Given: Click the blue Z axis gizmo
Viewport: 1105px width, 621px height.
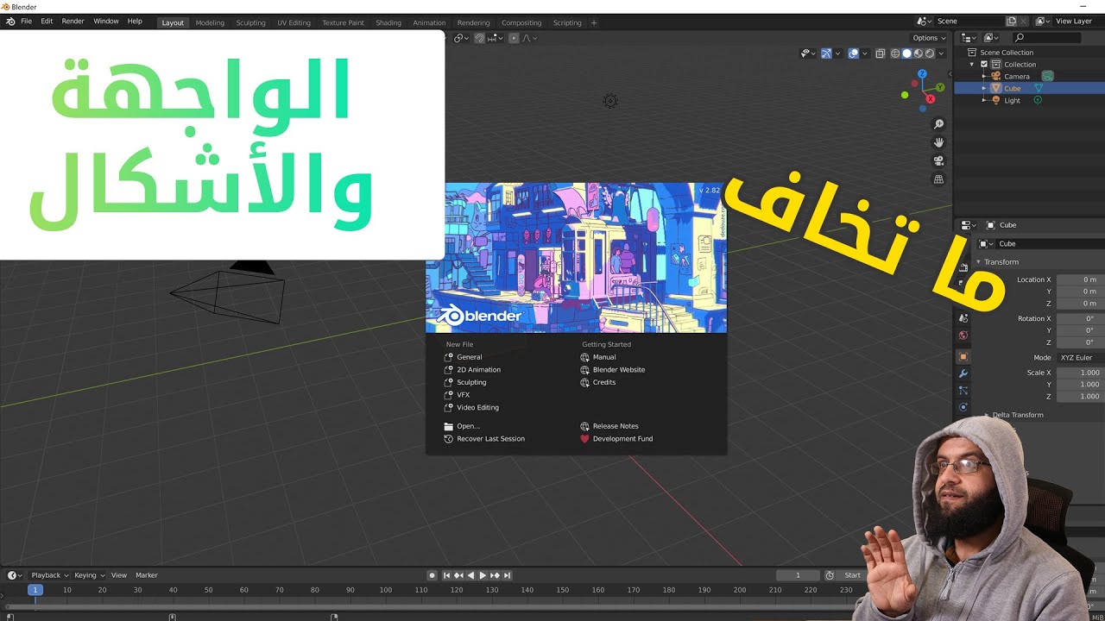Looking at the screenshot, I should 920,73.
